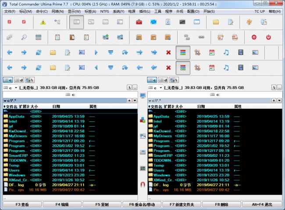Toggle the vertical sidebar panel view icon
This screenshot has height=210, width=285.
(120, 22)
